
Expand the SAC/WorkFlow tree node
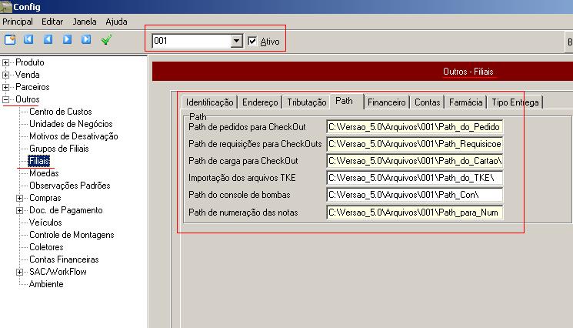click(20, 272)
